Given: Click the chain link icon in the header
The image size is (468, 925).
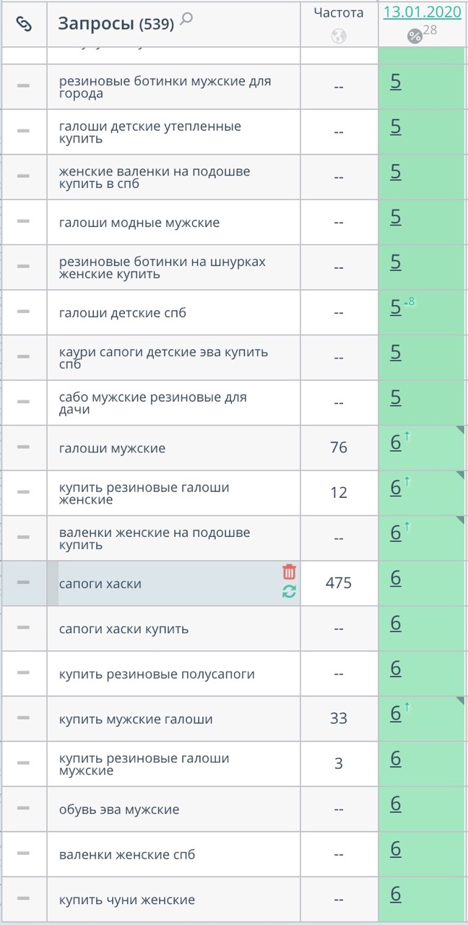Looking at the screenshot, I should tap(24, 22).
